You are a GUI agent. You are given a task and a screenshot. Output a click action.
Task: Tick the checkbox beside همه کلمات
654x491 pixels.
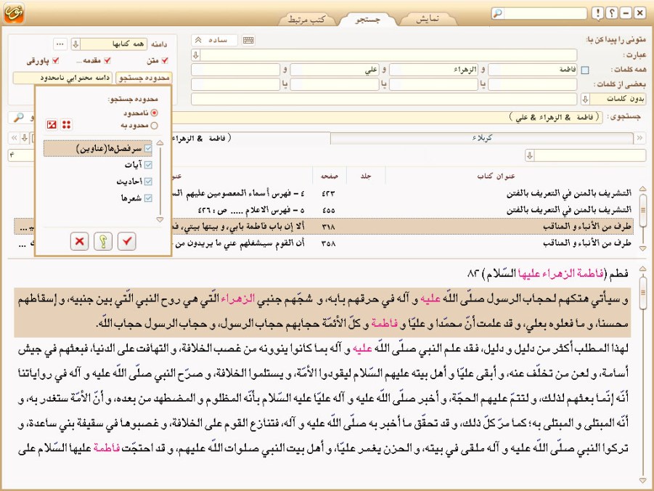[585, 70]
